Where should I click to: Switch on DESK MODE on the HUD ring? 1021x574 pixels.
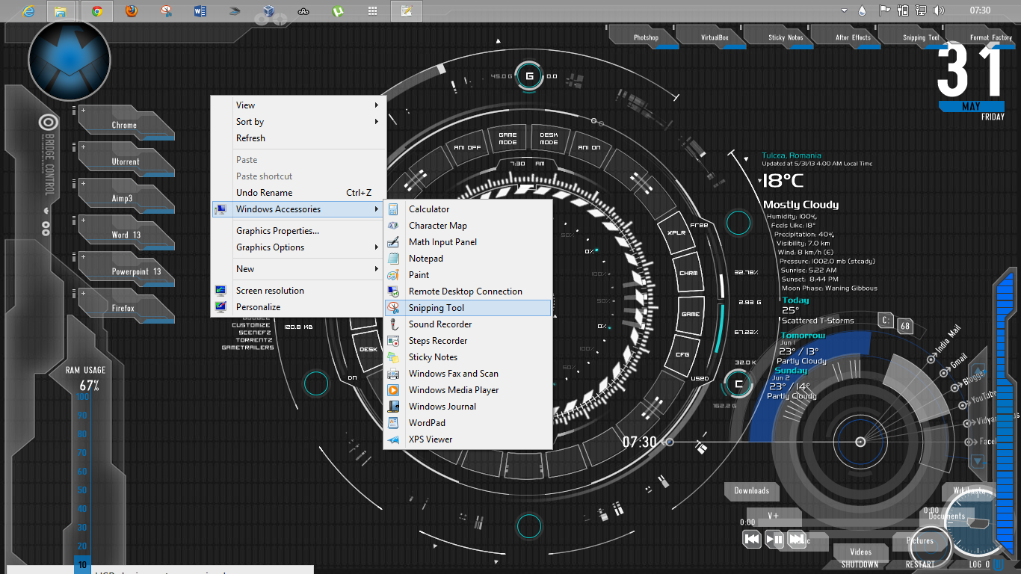point(549,139)
